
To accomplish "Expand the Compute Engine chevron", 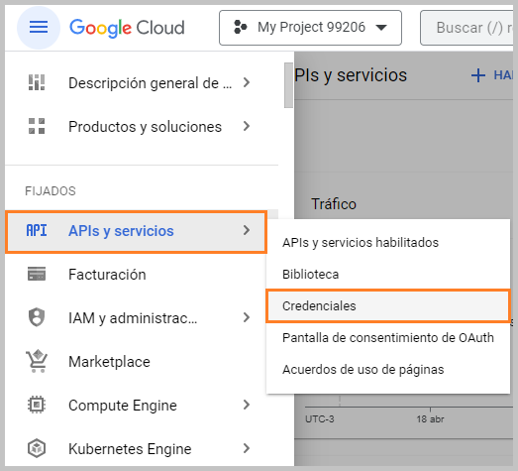I will tap(246, 405).
